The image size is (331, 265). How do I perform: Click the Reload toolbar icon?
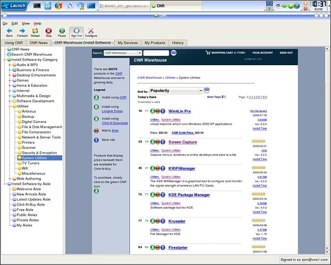click(35, 31)
